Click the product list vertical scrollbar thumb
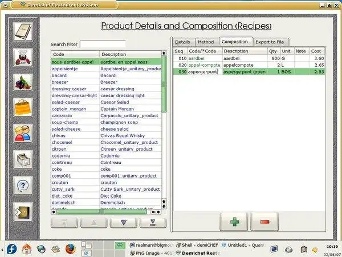342x257 pixels. click(164, 84)
